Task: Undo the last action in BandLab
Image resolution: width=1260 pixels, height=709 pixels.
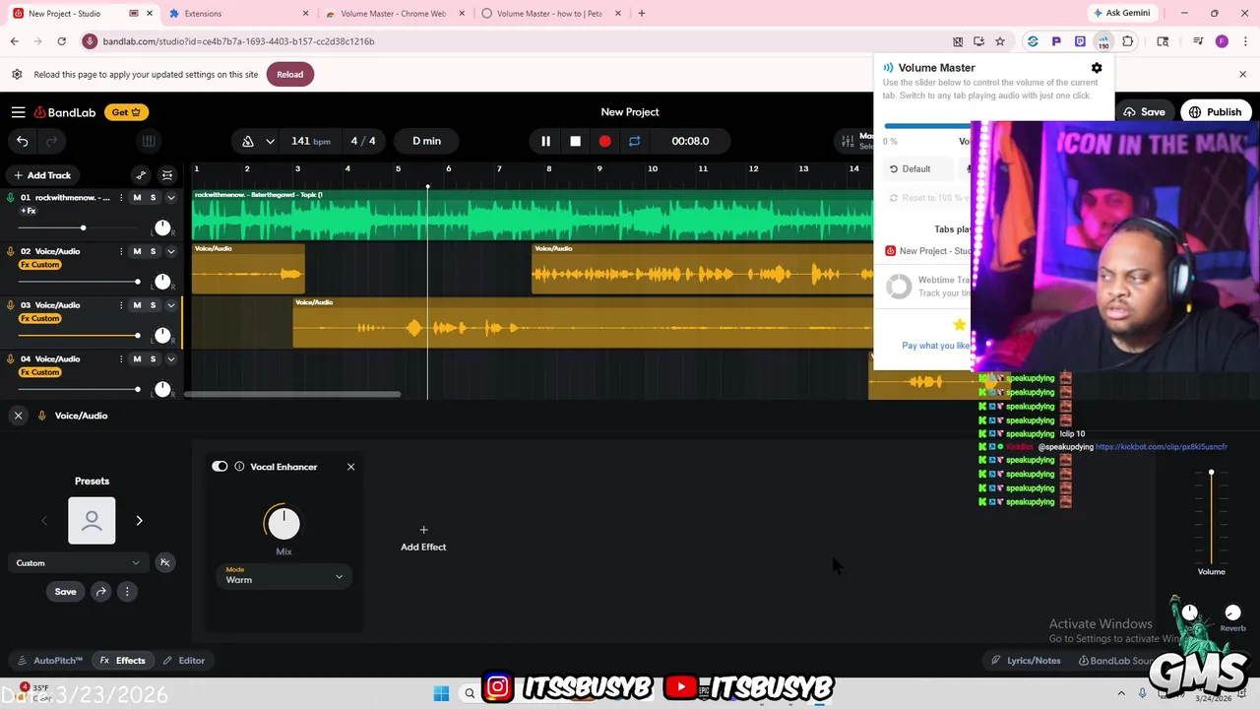Action: coord(22,141)
